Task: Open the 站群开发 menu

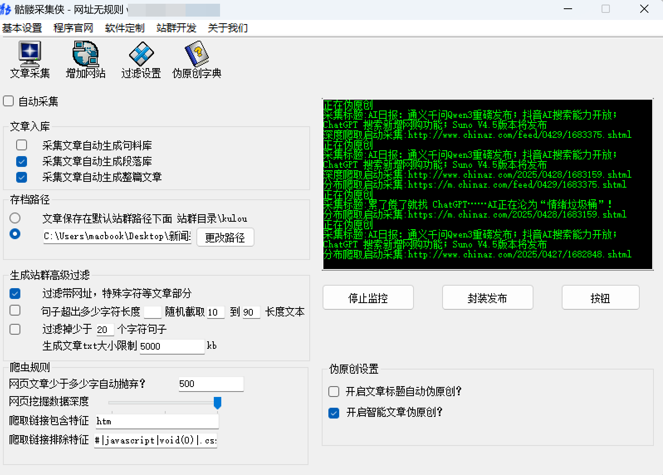Action: [x=176, y=28]
